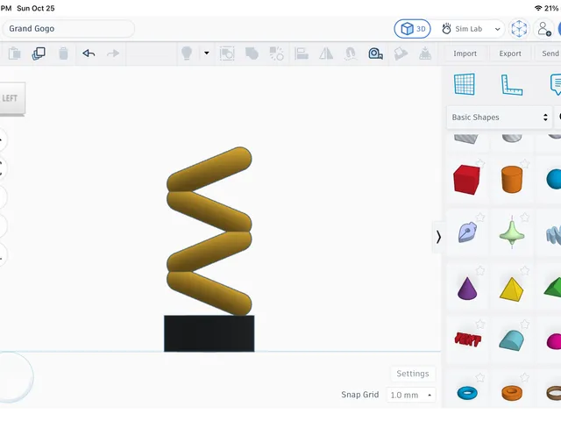Click the date Sun Oct 25 in status bar
Image resolution: width=561 pixels, height=421 pixels.
coord(36,8)
